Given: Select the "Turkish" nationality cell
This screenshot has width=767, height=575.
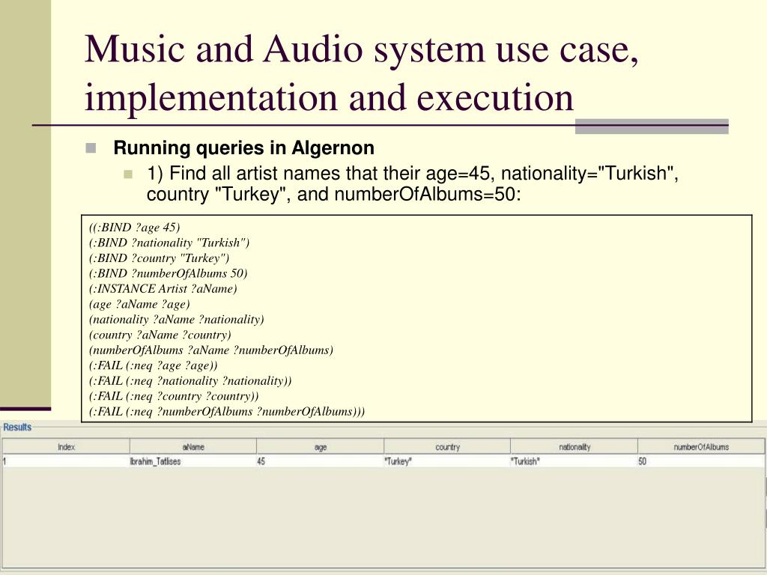Looking at the screenshot, I should pos(575,461).
